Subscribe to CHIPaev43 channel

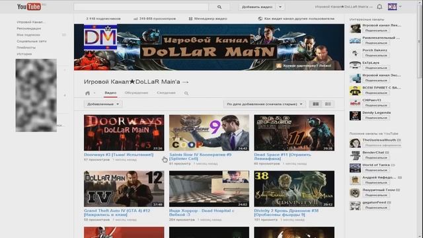point(376,105)
